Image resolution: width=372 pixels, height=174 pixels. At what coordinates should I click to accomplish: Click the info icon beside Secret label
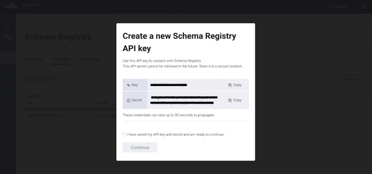(x=128, y=101)
